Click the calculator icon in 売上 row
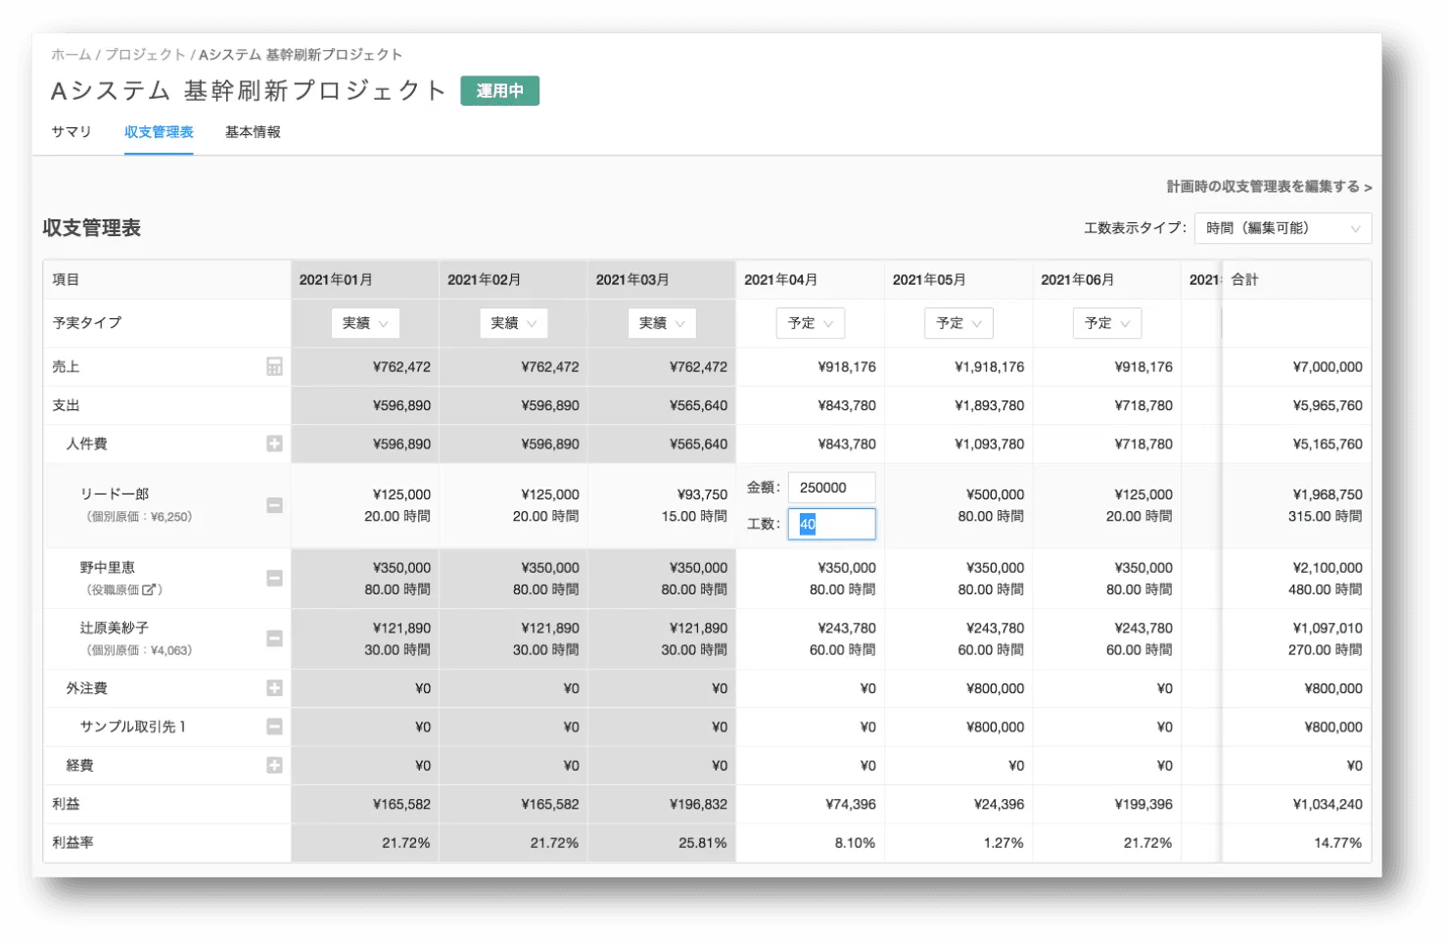 [x=274, y=367]
